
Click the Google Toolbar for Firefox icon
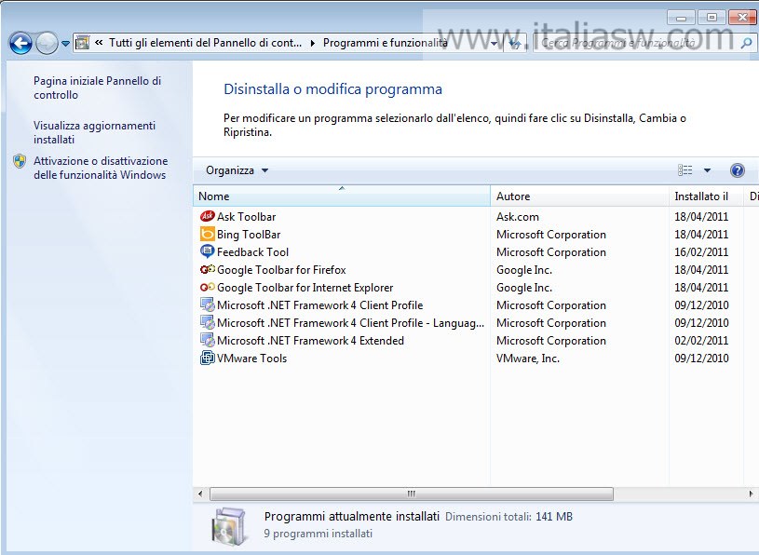coord(207,269)
